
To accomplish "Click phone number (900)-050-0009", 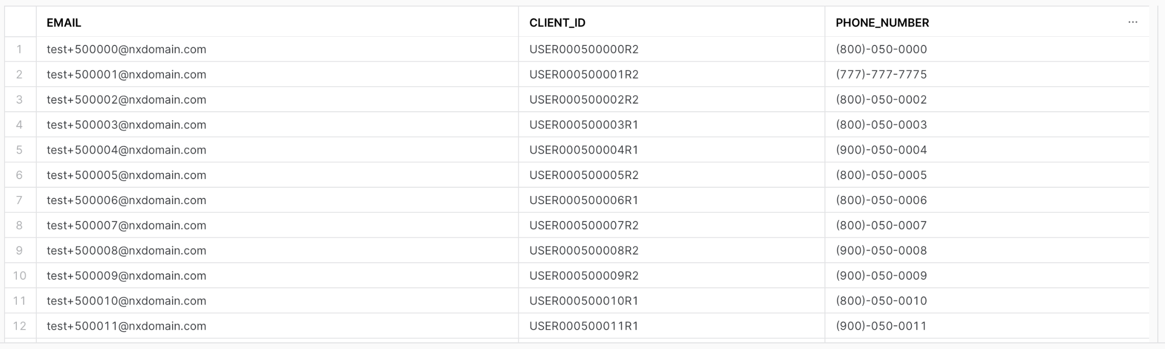I will (x=881, y=276).
